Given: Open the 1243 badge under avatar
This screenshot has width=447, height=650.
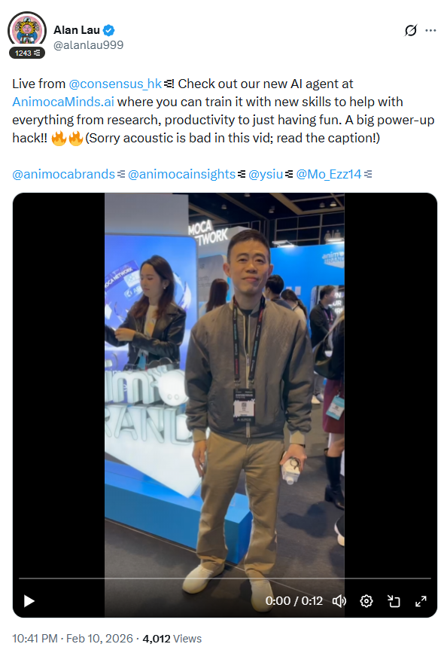Looking at the screenshot, I should pyautogui.click(x=27, y=53).
